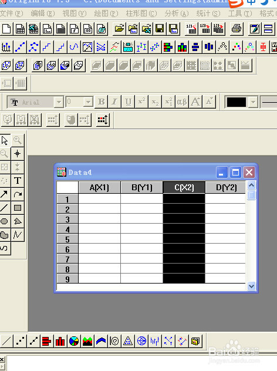The height and width of the screenshot is (371, 277).
Task: Plot a horizontal Bar chart
Action: [x=47, y=341]
